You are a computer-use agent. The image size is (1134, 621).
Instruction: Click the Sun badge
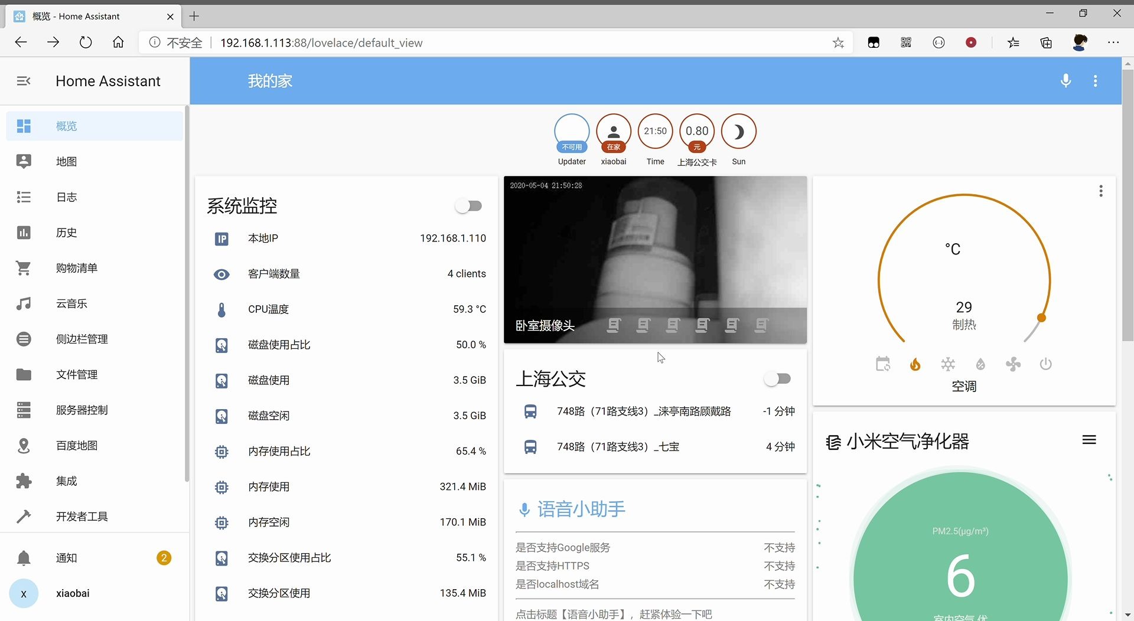coord(738,140)
